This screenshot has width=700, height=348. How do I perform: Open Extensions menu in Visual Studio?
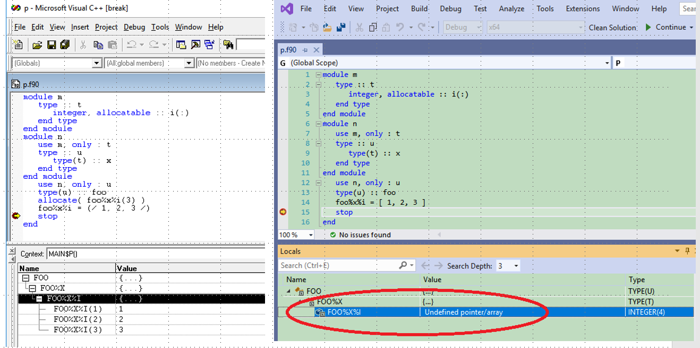[582, 8]
